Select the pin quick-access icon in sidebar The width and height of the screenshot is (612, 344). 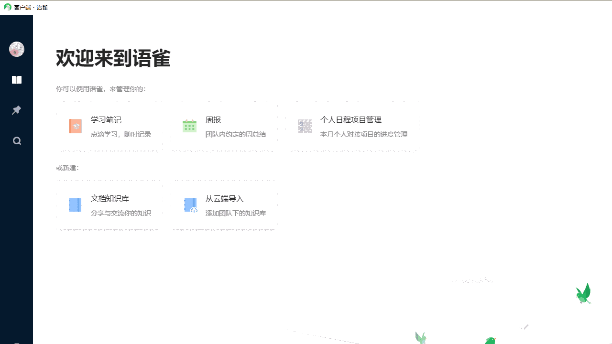(16, 110)
